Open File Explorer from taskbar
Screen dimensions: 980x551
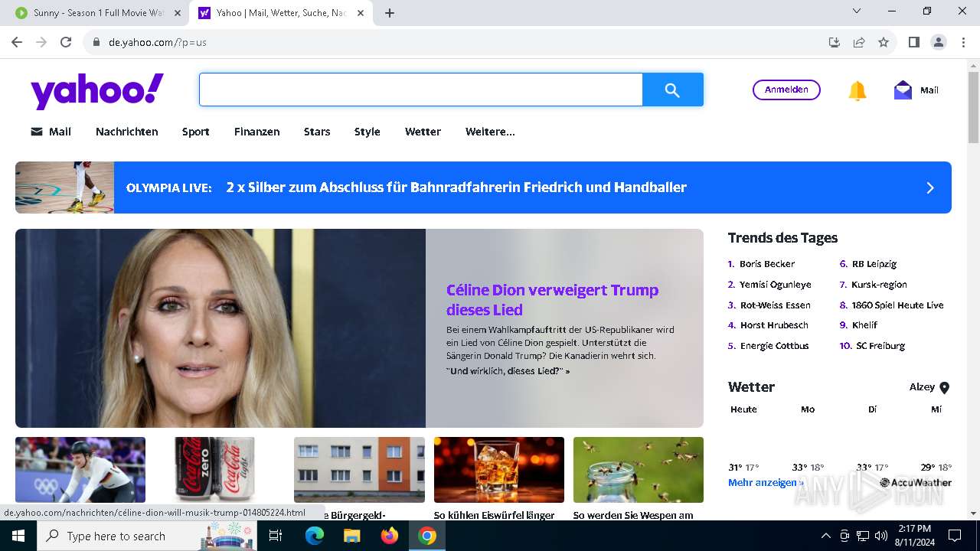pos(352,536)
